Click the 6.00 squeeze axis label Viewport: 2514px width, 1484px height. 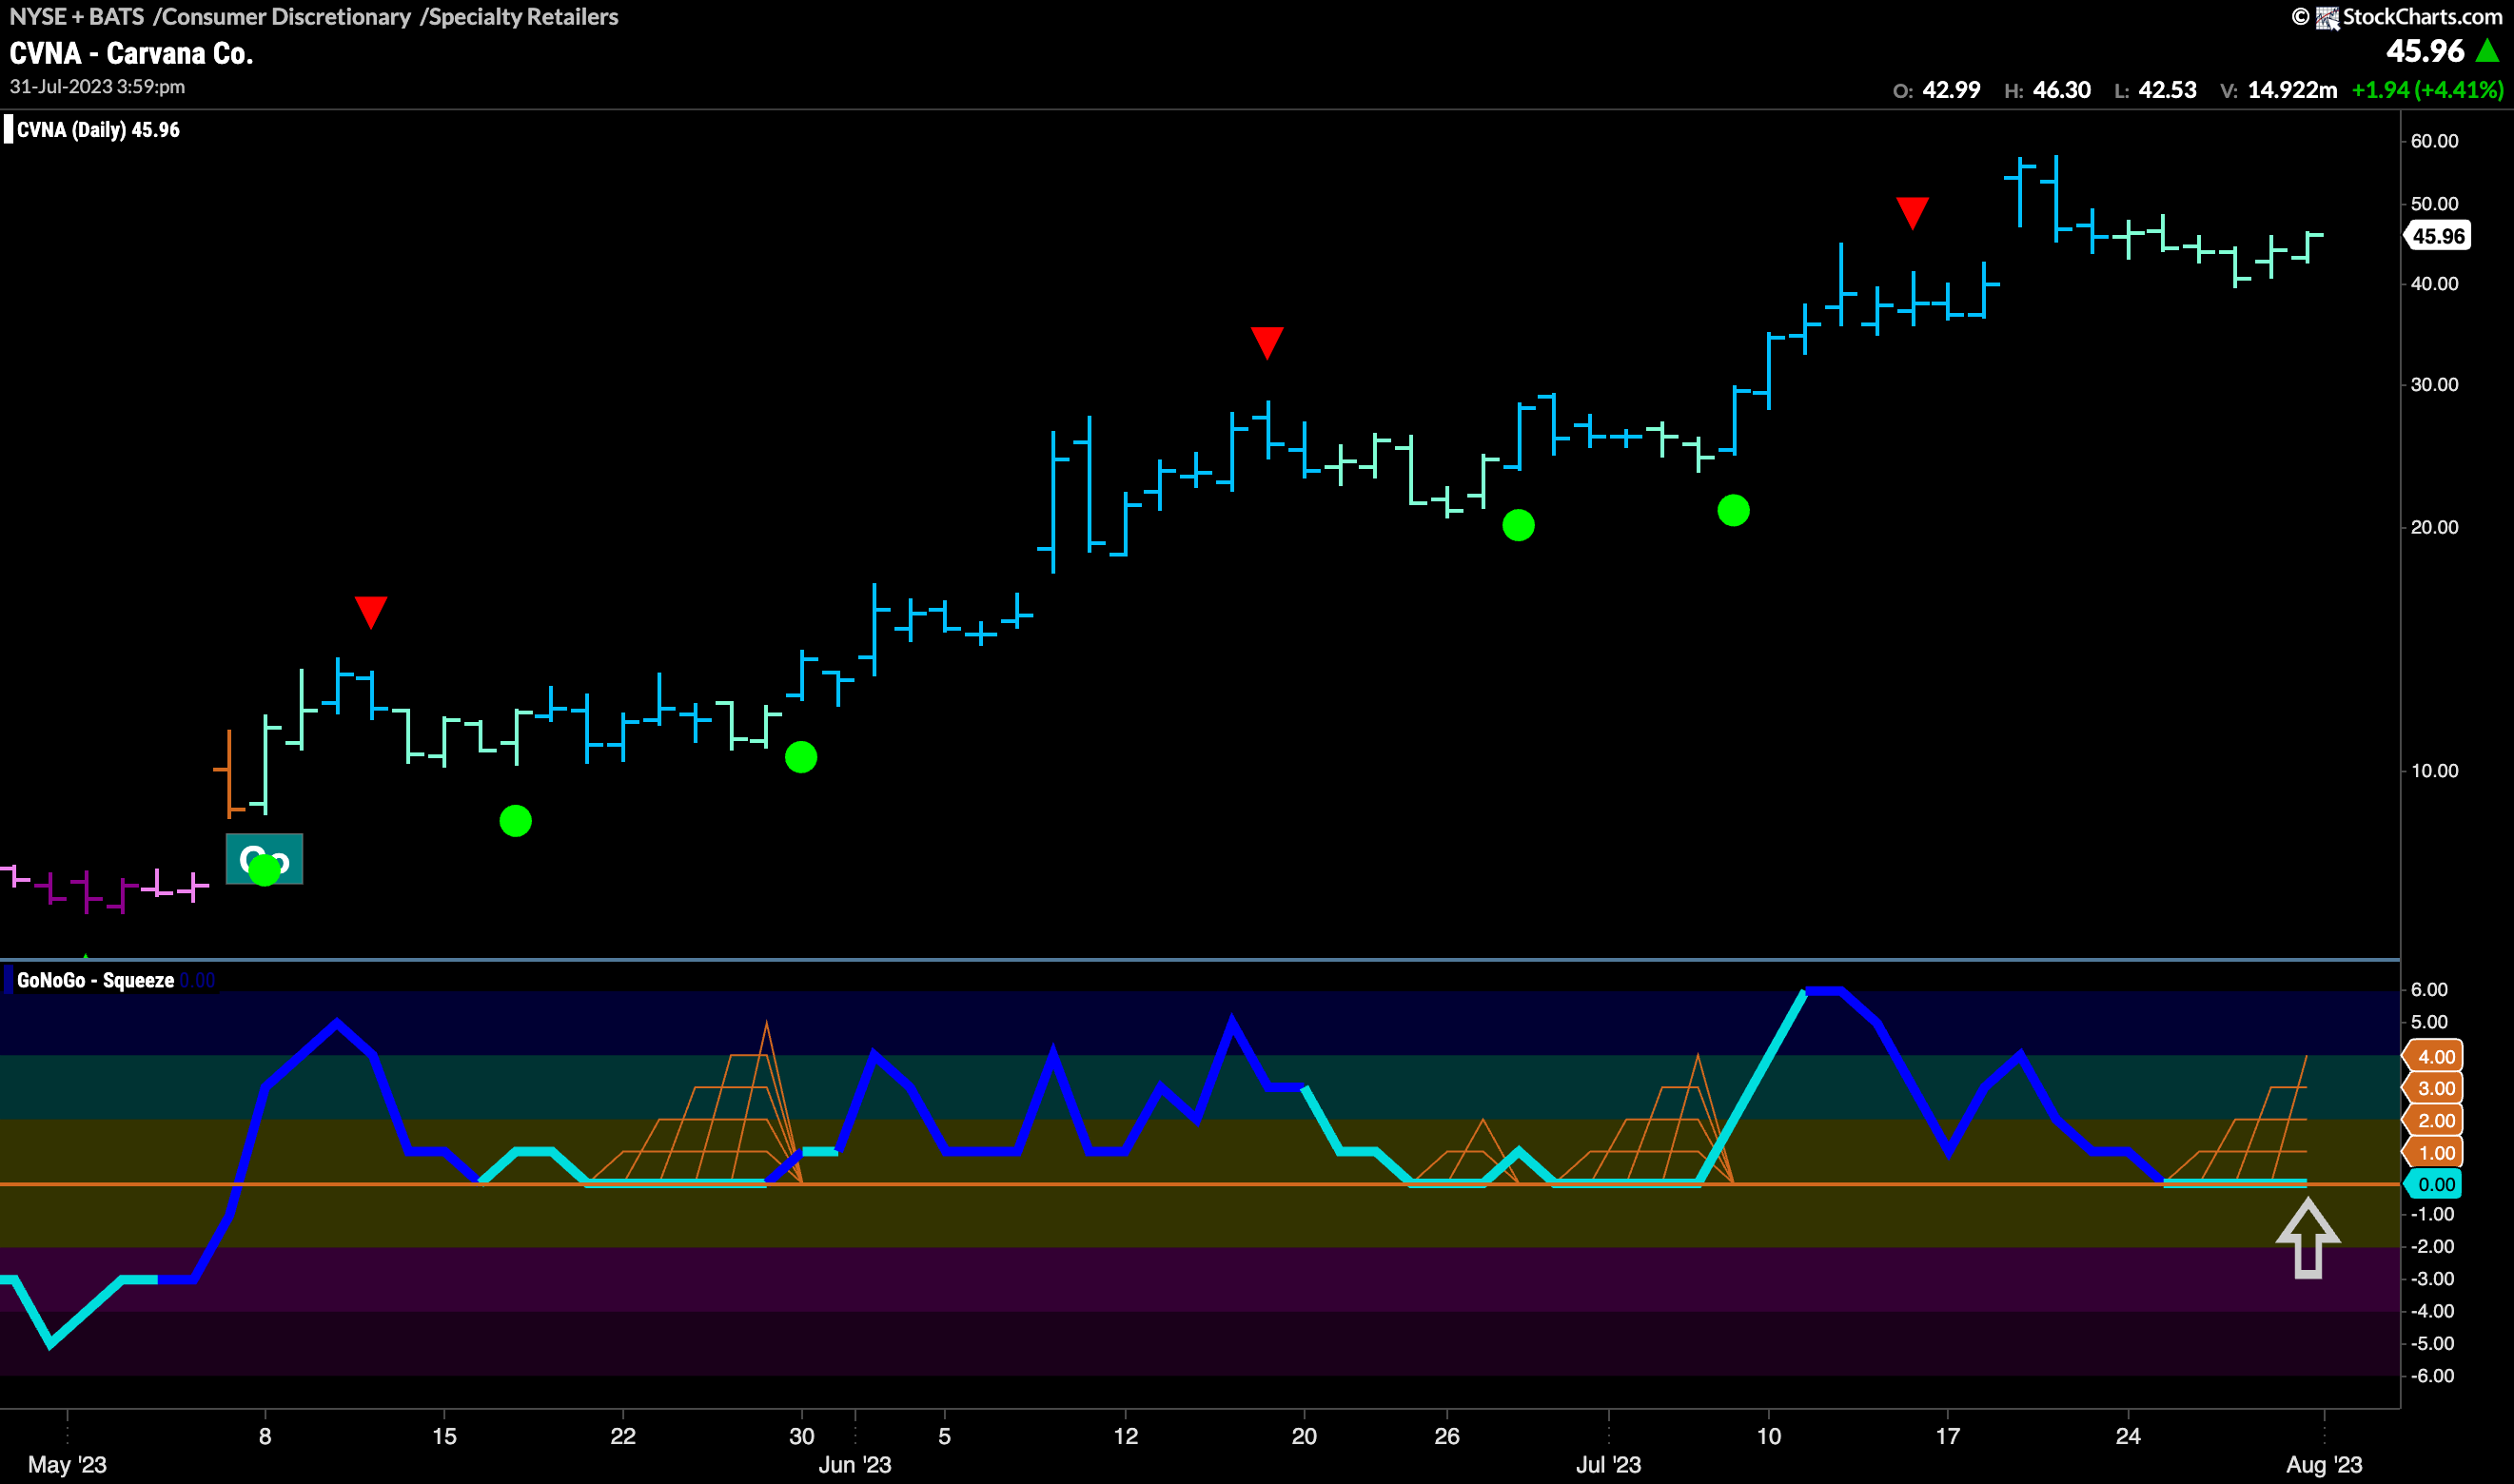pyautogui.click(x=2429, y=989)
